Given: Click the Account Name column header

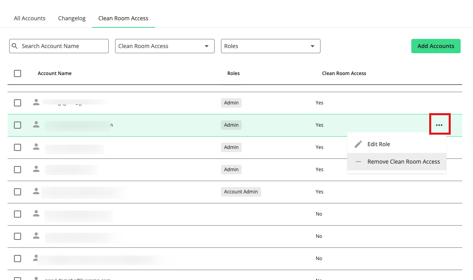Looking at the screenshot, I should [55, 73].
